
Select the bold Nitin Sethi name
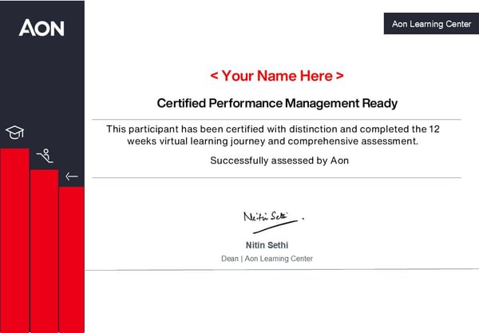pyautogui.click(x=267, y=244)
